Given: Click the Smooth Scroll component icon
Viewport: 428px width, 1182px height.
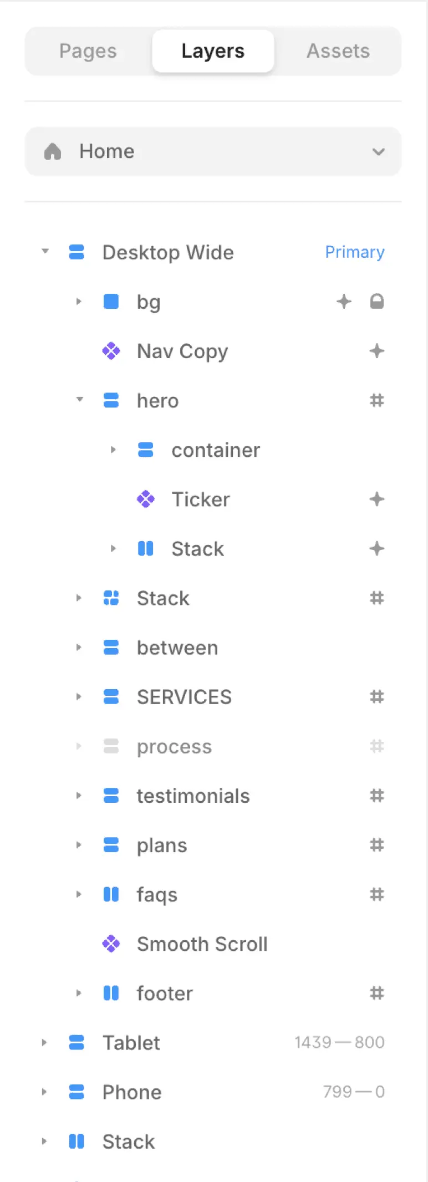Looking at the screenshot, I should [x=111, y=944].
